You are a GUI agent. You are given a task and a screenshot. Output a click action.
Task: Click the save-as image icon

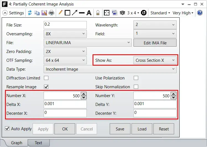[44, 13]
